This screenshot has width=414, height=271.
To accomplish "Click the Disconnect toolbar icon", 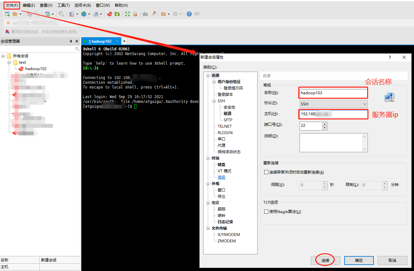I will [x=29, y=14].
